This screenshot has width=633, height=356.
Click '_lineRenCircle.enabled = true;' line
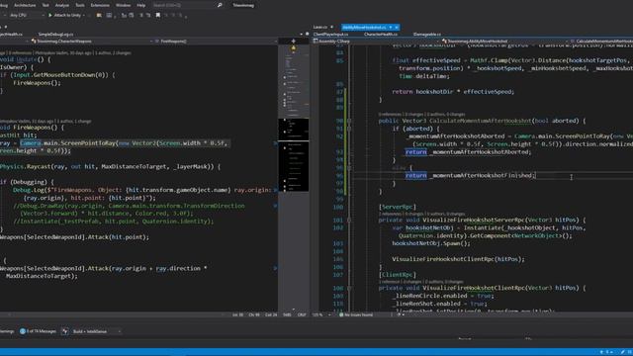pos(443,296)
